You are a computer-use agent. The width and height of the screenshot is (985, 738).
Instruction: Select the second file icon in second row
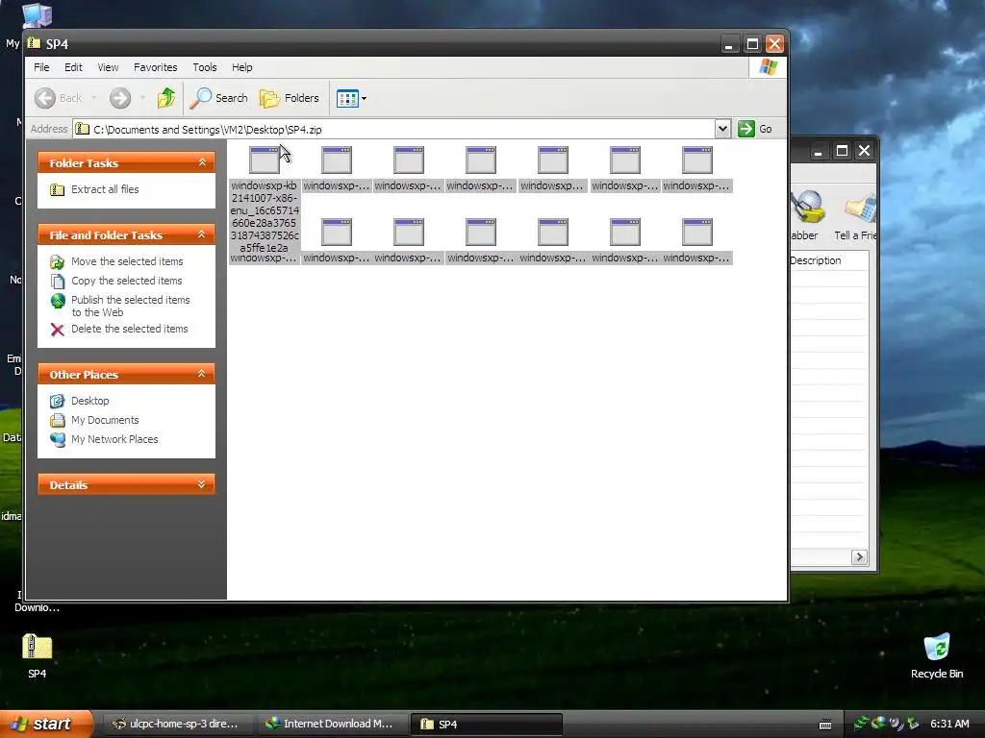click(x=336, y=233)
